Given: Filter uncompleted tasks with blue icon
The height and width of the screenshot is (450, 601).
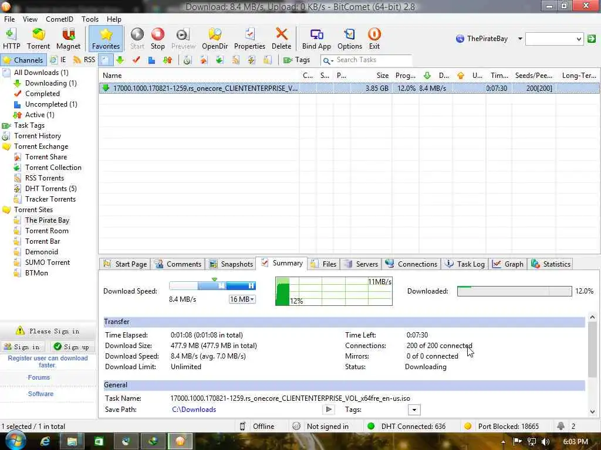Looking at the screenshot, I should [x=152, y=60].
